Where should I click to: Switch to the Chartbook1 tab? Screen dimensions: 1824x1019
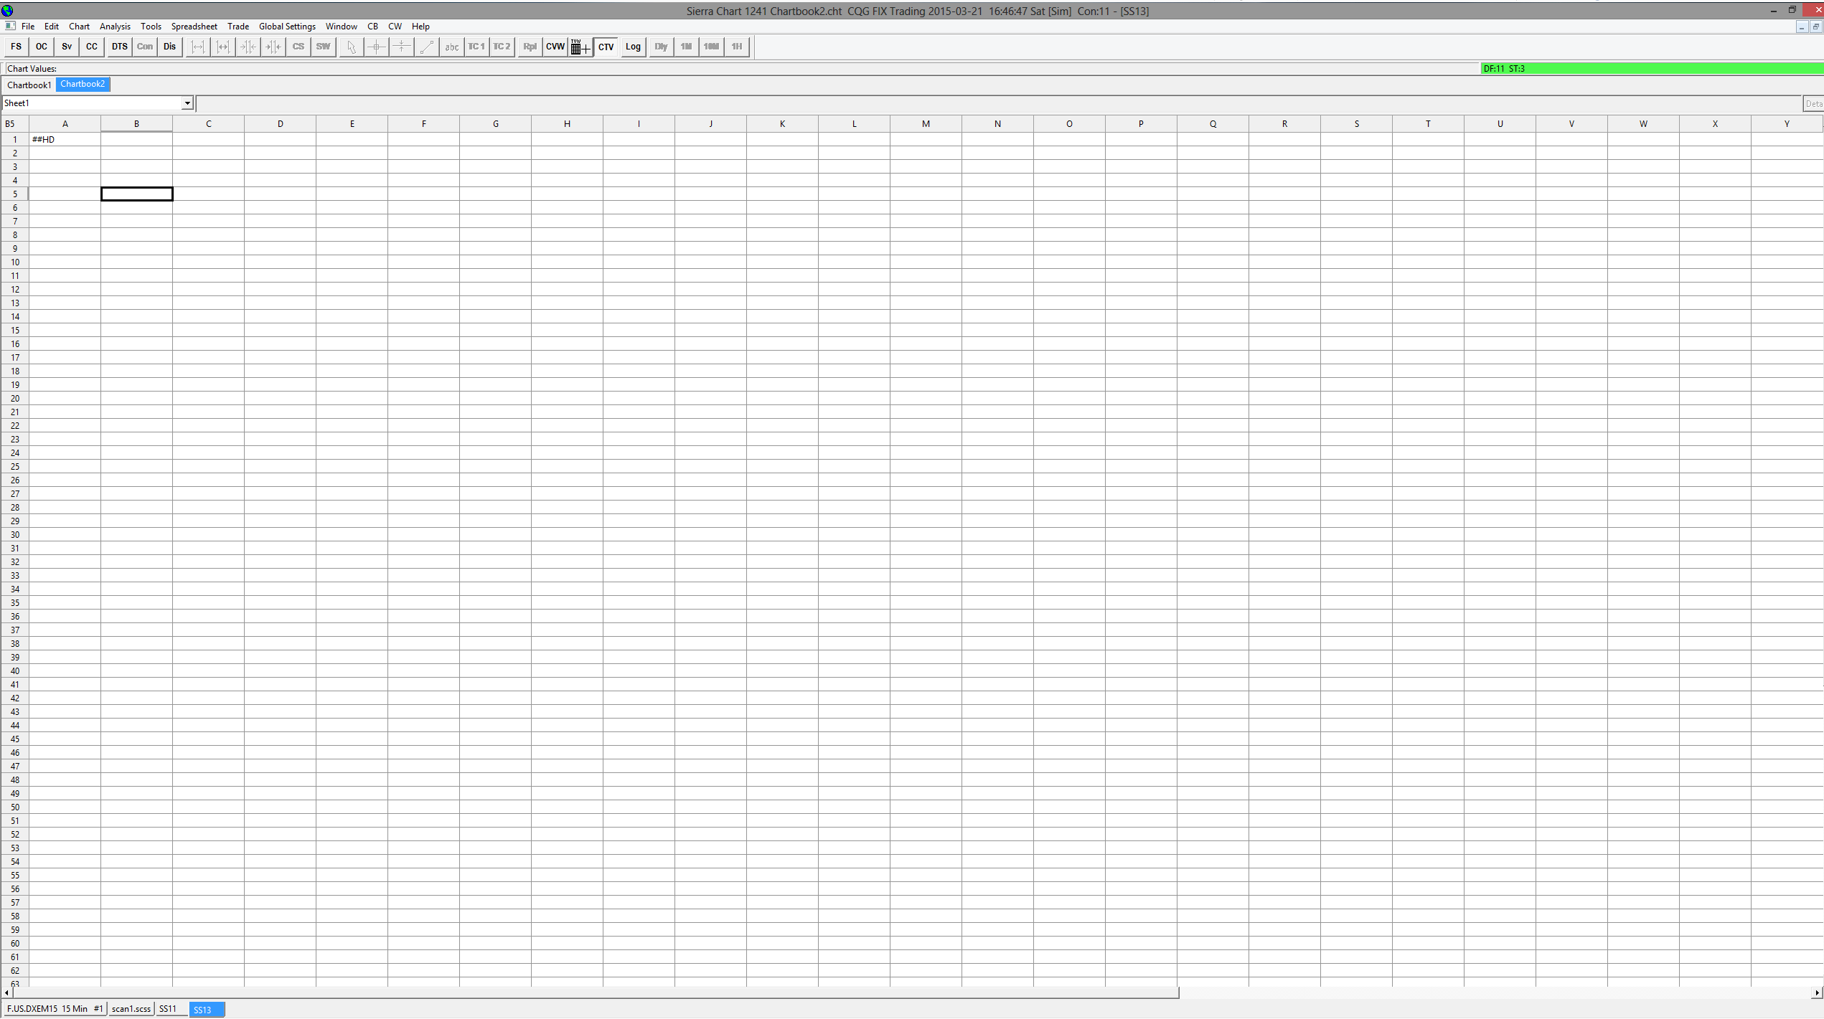point(29,85)
